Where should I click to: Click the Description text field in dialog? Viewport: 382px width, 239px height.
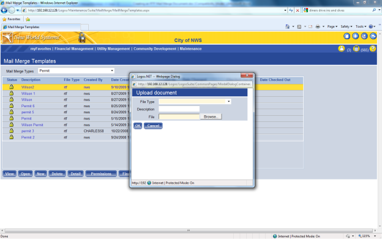click(x=179, y=109)
